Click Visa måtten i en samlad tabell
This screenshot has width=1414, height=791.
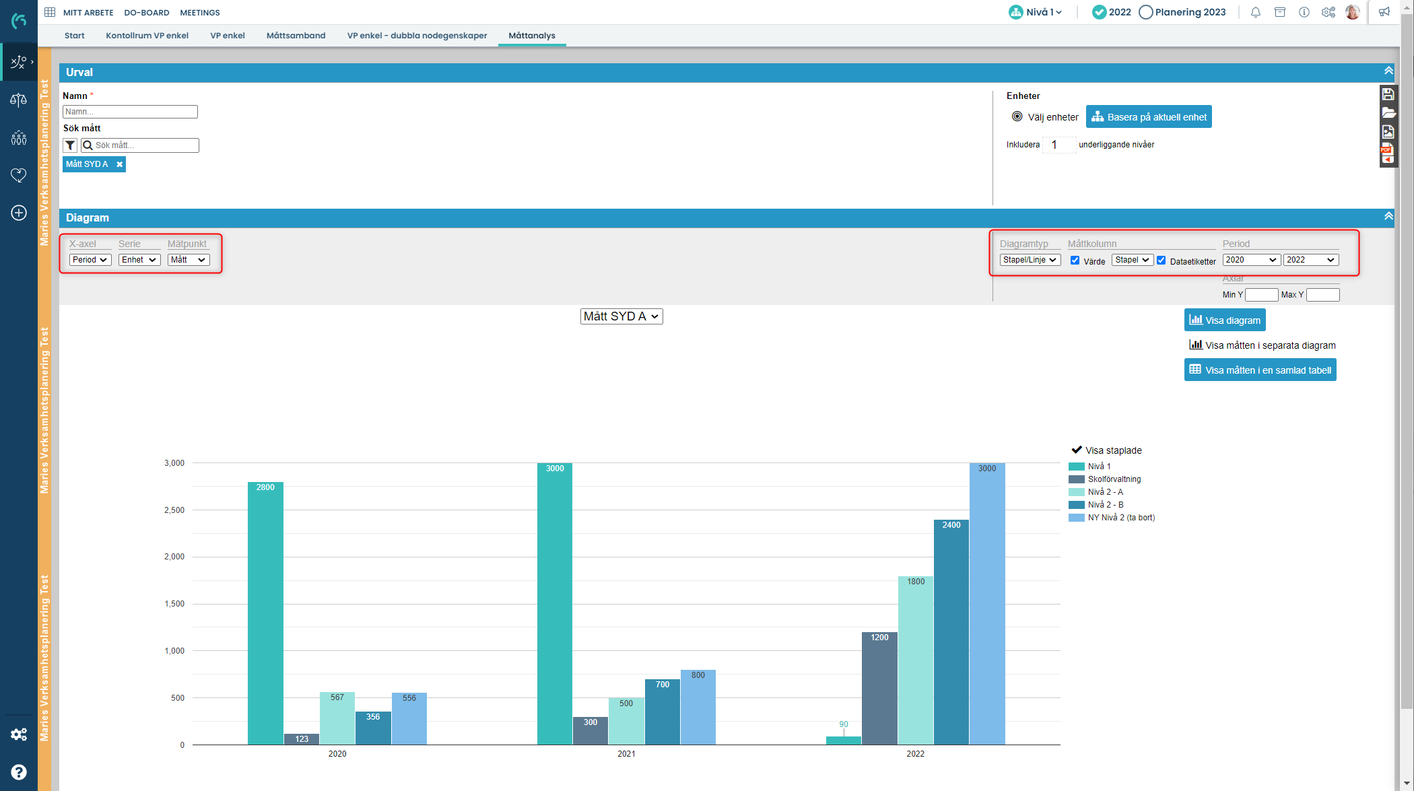pyautogui.click(x=1260, y=370)
